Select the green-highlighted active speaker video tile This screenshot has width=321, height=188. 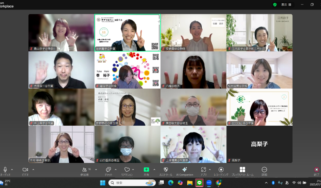pos(127,33)
